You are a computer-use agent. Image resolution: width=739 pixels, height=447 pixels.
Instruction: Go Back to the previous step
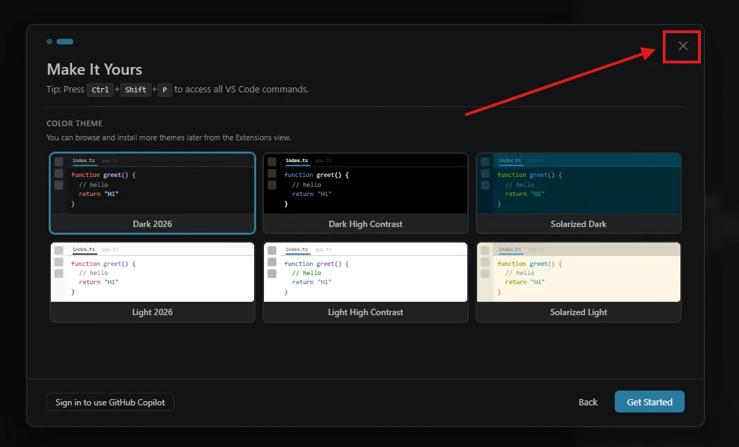point(588,403)
